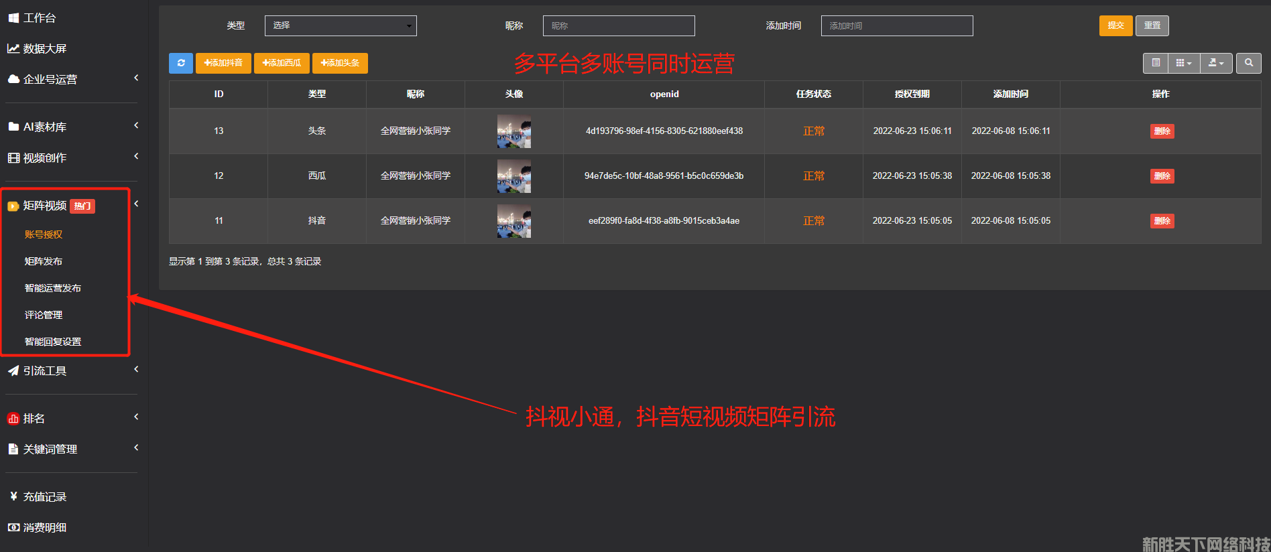Open the columns grid dropdown
1271x552 pixels.
point(1183,63)
